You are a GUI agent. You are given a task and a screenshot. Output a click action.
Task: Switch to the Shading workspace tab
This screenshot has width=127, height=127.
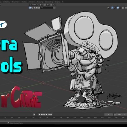pyautogui.click(x=24, y=2)
